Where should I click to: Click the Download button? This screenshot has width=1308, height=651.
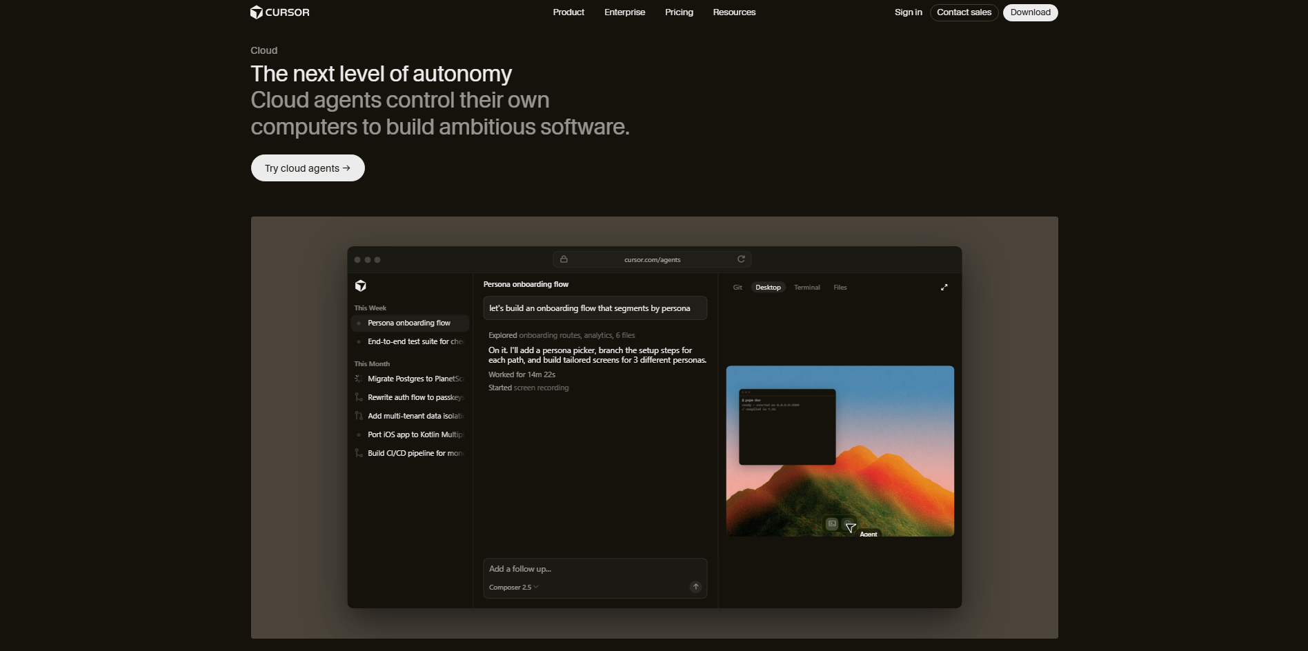coord(1031,12)
